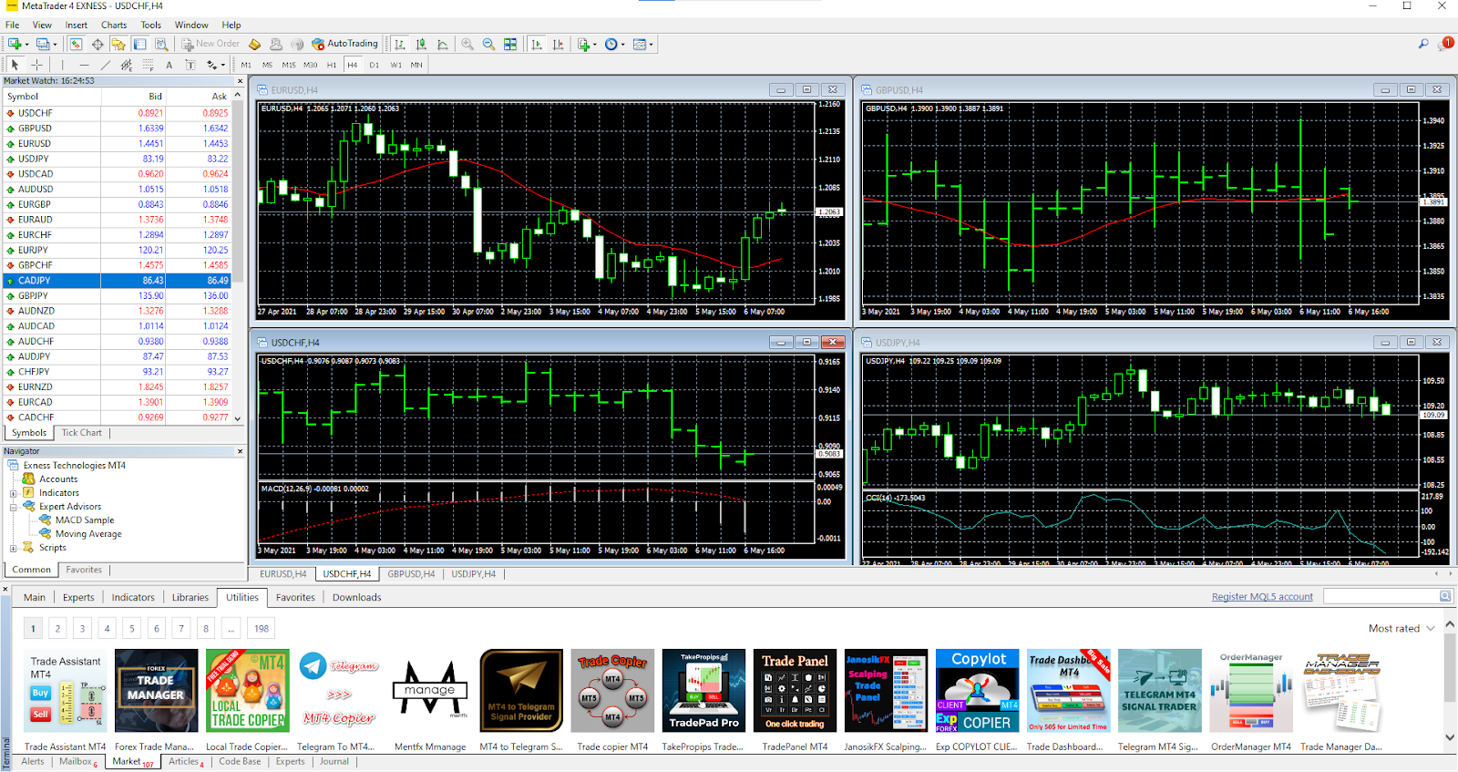Select the text label 'A' tool

[169, 65]
